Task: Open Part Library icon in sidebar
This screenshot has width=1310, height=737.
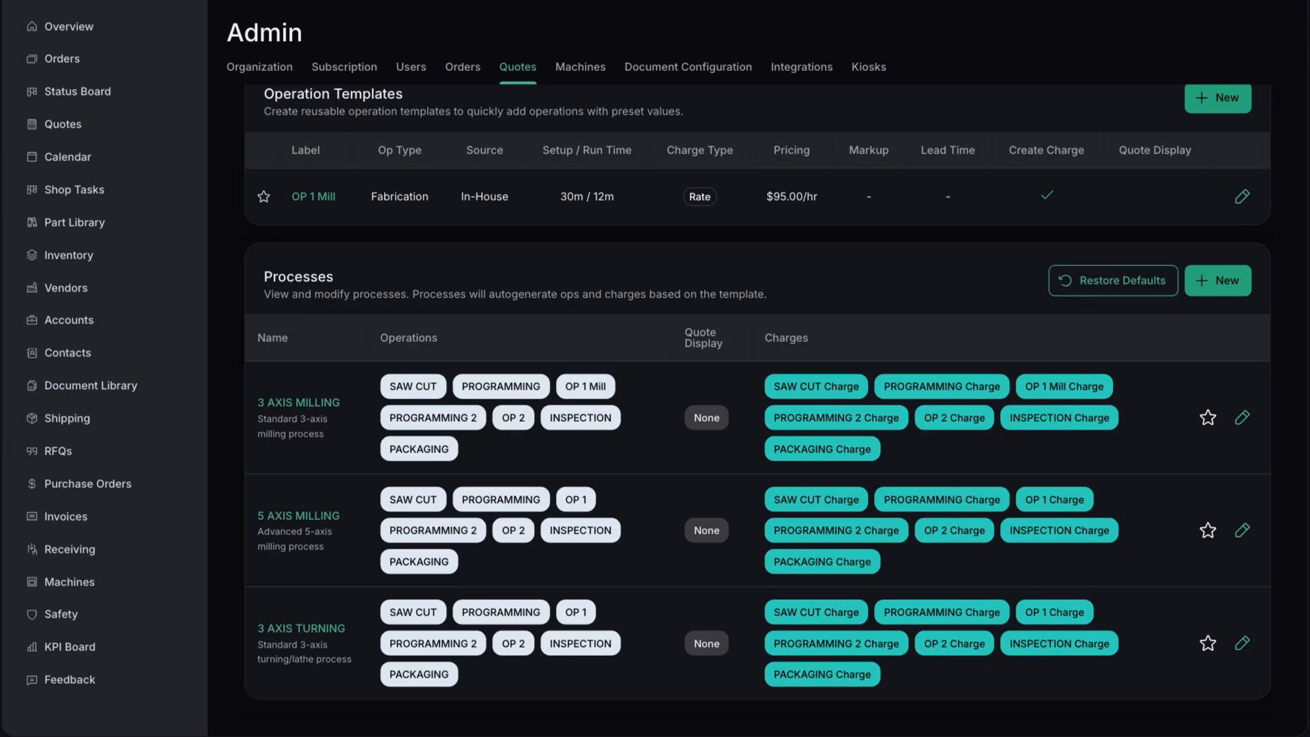Action: pos(31,222)
